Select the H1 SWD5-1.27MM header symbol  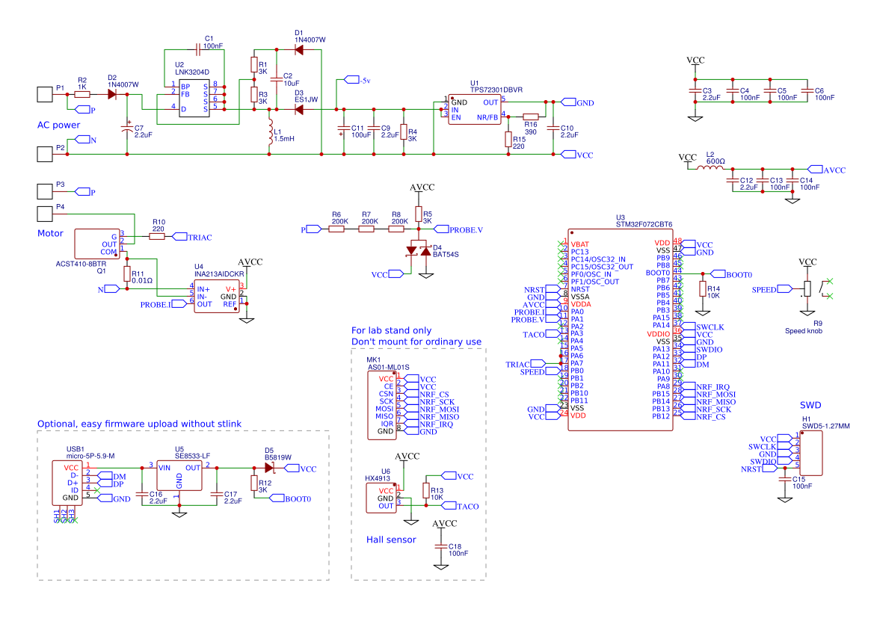tap(811, 453)
